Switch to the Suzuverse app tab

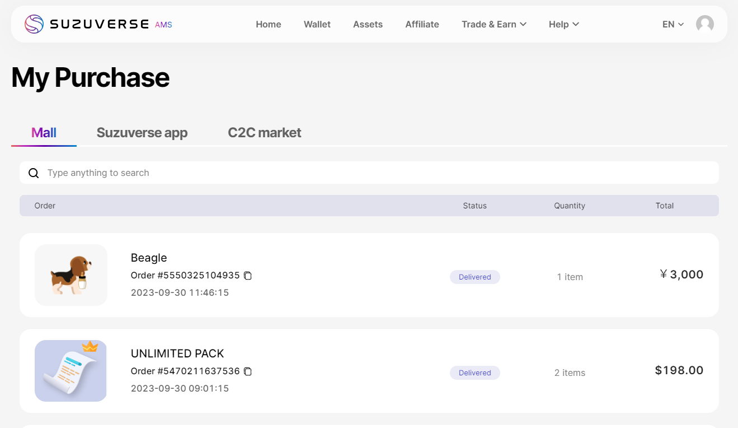pyautogui.click(x=142, y=133)
